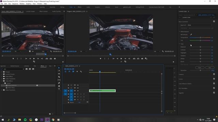The image size is (218, 122).
Task: Select the green clip on the timeline
Action: pyautogui.click(x=103, y=90)
